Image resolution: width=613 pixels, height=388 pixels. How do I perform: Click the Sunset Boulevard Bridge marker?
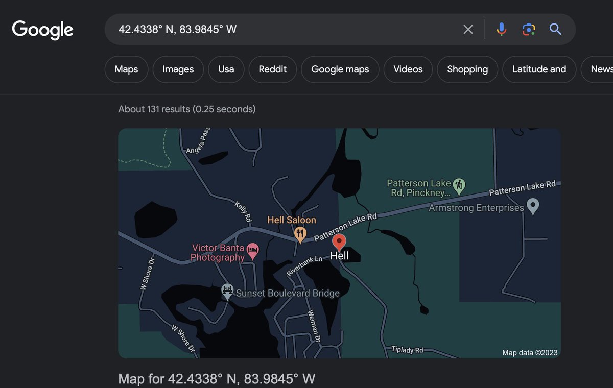point(227,292)
